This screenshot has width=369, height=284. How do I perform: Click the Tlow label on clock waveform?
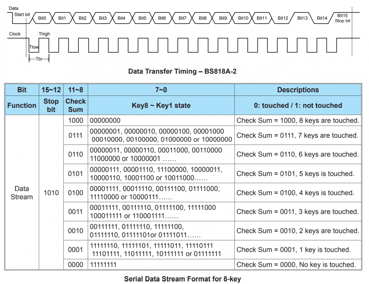[34, 47]
